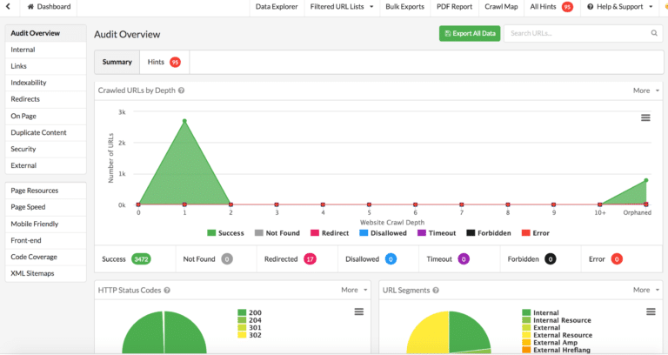Expand More dropdown on Crawled URLs chart
The image size is (668, 355).
coord(646,90)
